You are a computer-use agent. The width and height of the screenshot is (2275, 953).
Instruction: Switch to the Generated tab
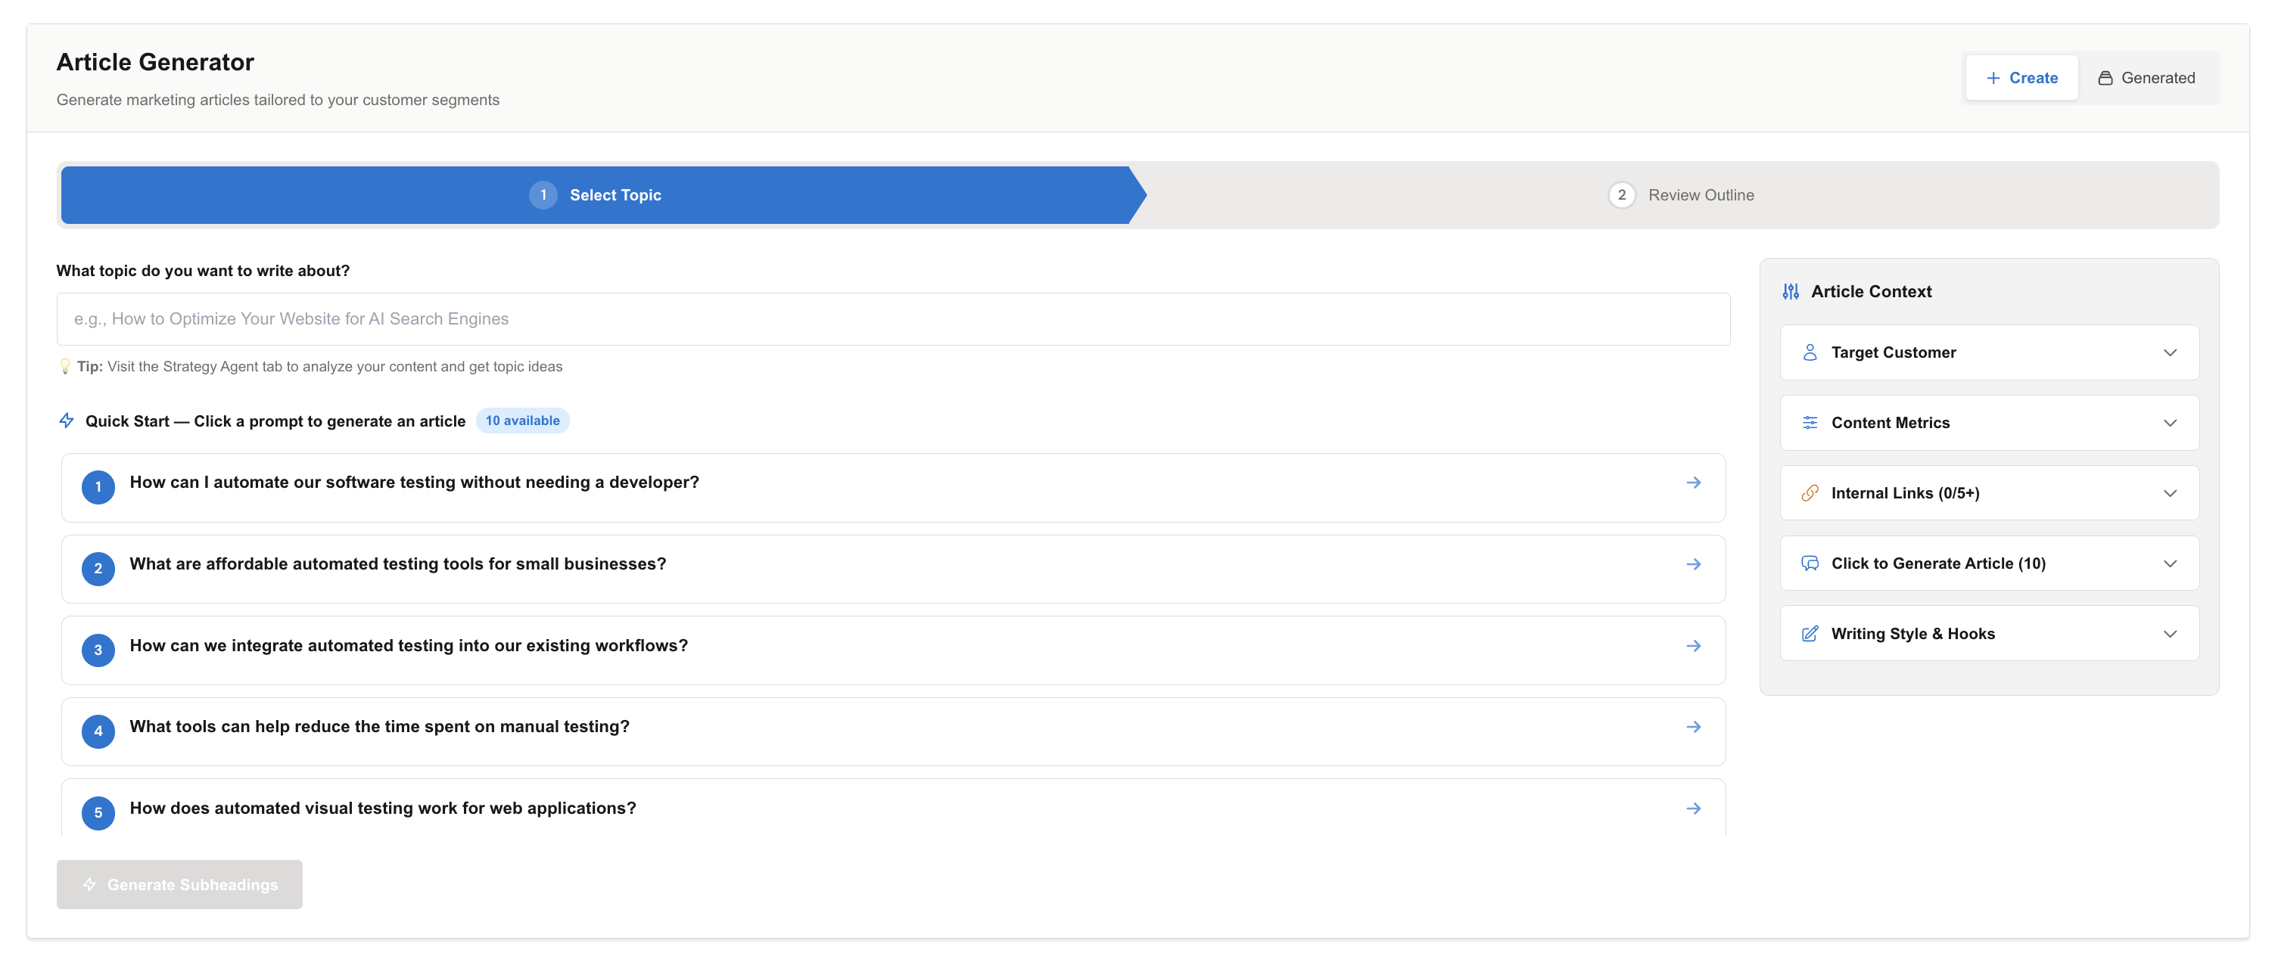(2146, 78)
